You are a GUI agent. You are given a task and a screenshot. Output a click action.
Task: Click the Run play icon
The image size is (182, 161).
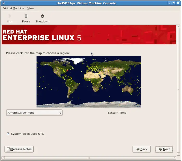(x=10, y=16)
